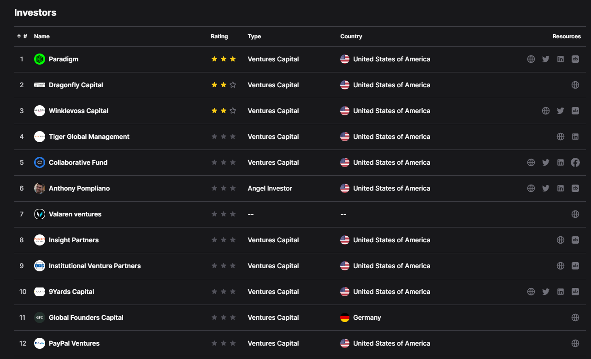Viewport: 591px width, 359px height.
Task: Open Global Founders Capital's website globe icon
Action: click(x=575, y=317)
